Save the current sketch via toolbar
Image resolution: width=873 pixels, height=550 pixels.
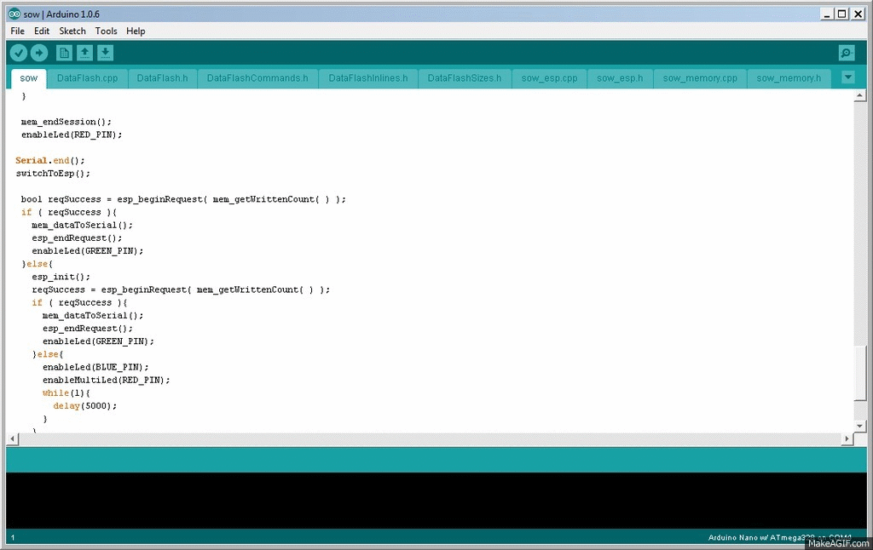pos(105,53)
